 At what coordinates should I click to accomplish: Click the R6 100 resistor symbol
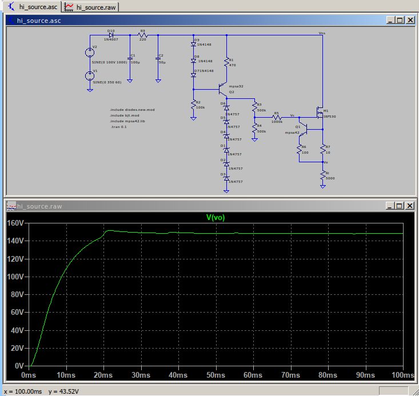click(300, 149)
